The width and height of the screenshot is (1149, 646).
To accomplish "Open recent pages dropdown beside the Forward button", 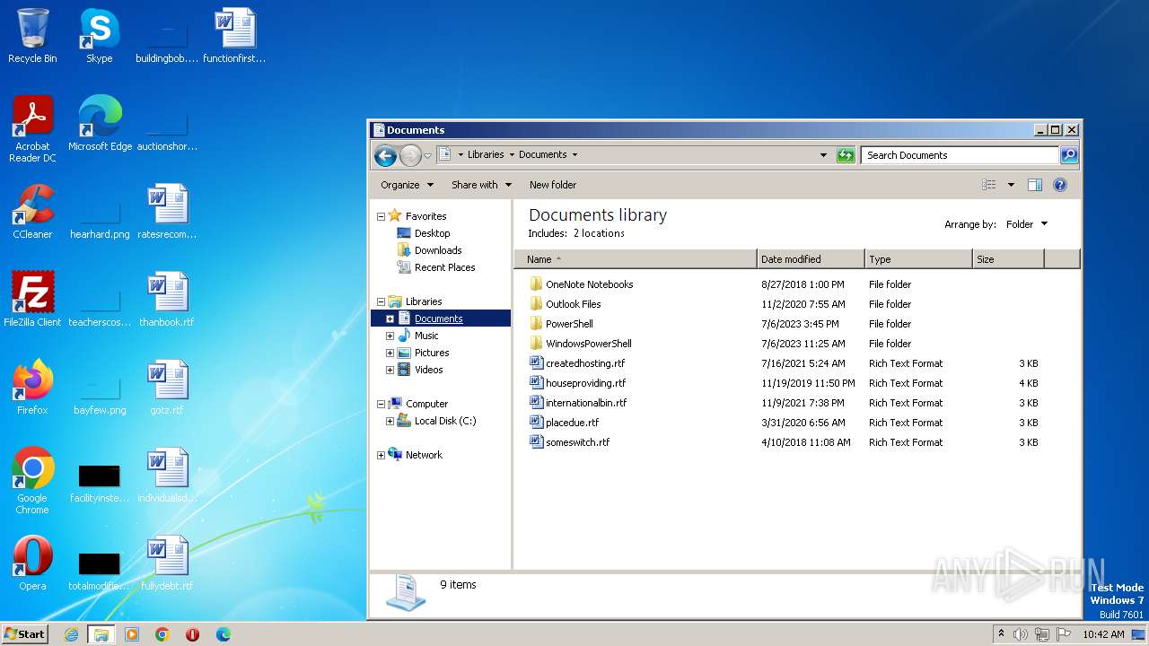I will coord(427,155).
